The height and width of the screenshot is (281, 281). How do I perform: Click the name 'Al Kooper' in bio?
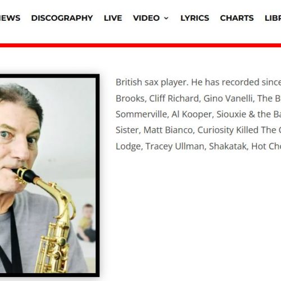193,115
